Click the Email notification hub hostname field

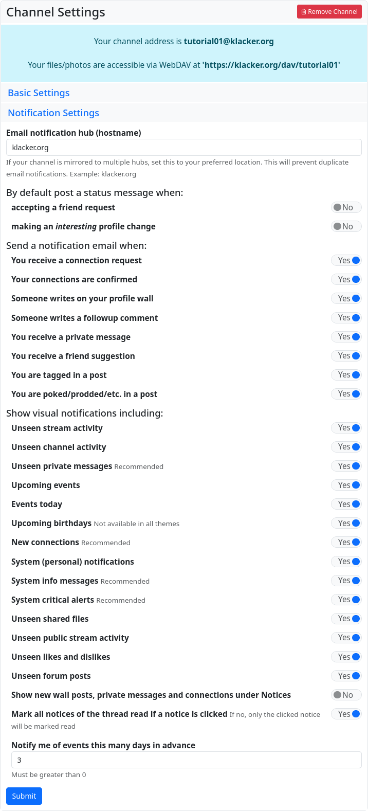(183, 148)
